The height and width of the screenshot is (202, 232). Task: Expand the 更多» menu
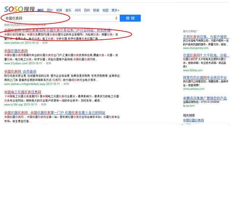point(115,10)
